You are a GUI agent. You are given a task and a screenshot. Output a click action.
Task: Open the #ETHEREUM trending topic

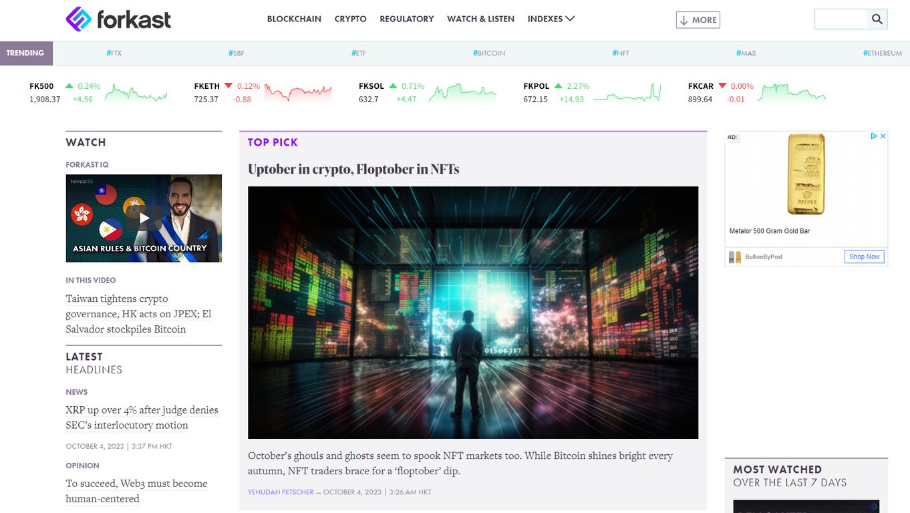click(x=882, y=53)
